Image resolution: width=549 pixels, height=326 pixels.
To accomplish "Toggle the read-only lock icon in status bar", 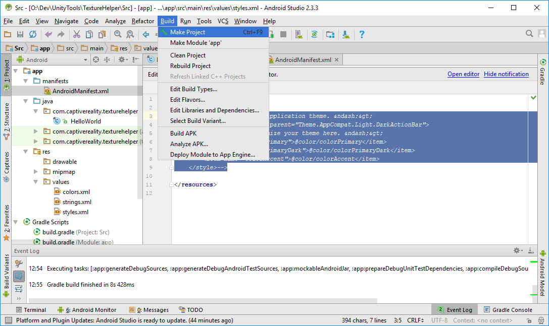I will tap(529, 320).
